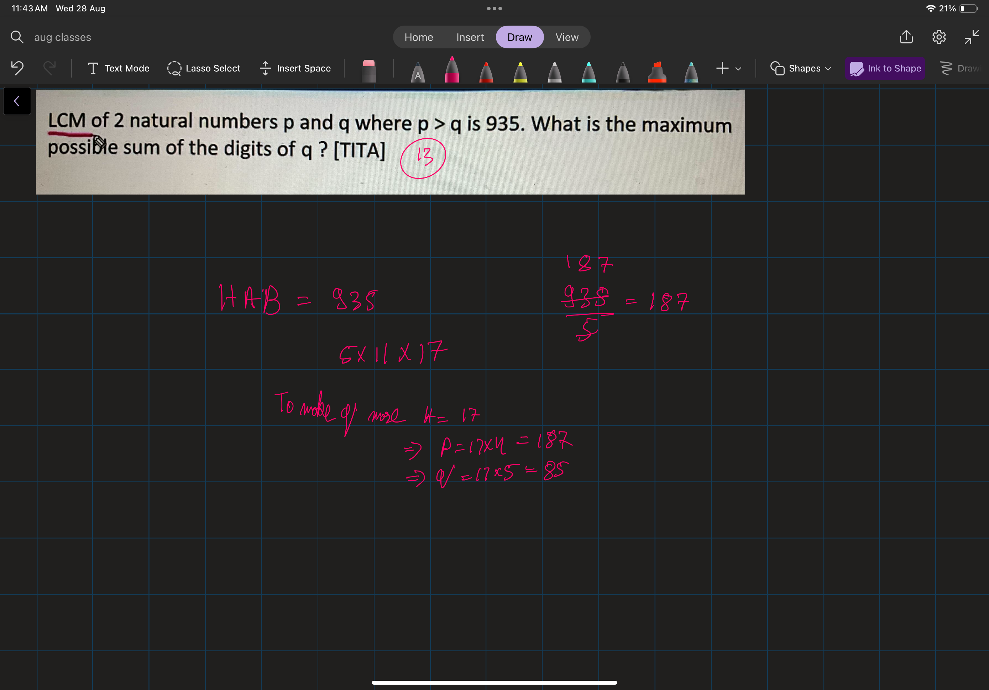
Task: Exit full screen with collapse arrows
Action: coord(972,37)
